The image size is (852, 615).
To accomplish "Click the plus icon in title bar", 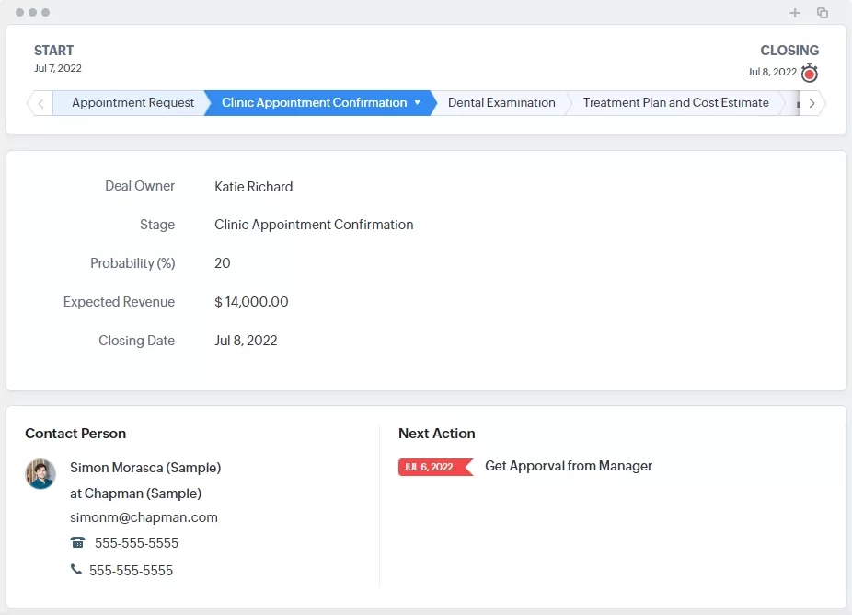I will (x=795, y=13).
